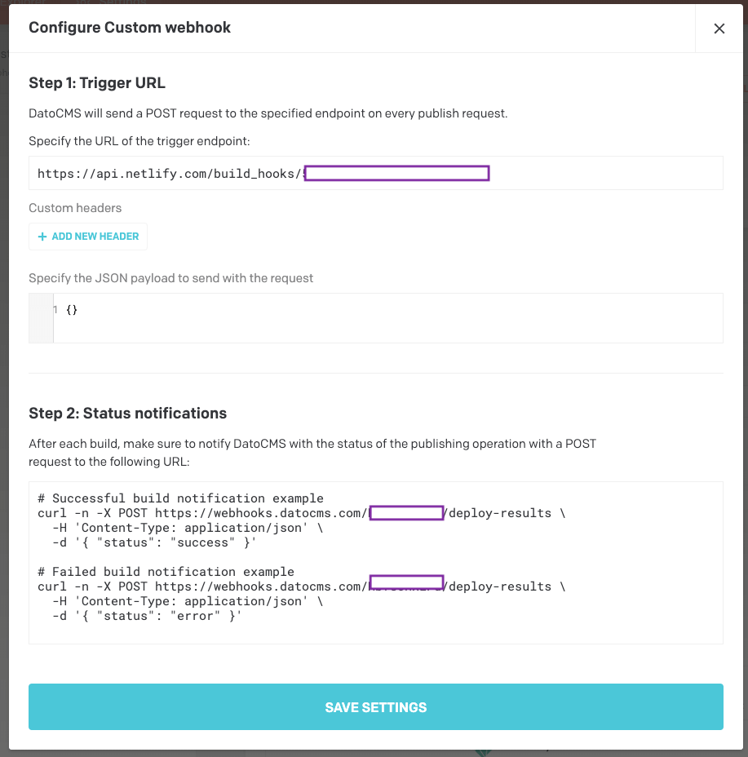This screenshot has width=748, height=757.
Task: Click the Specify the JSON payload label
Action: [170, 278]
